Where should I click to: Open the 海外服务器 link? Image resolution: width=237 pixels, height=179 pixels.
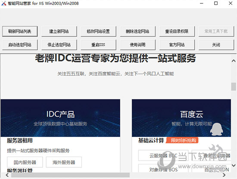pos(64,162)
